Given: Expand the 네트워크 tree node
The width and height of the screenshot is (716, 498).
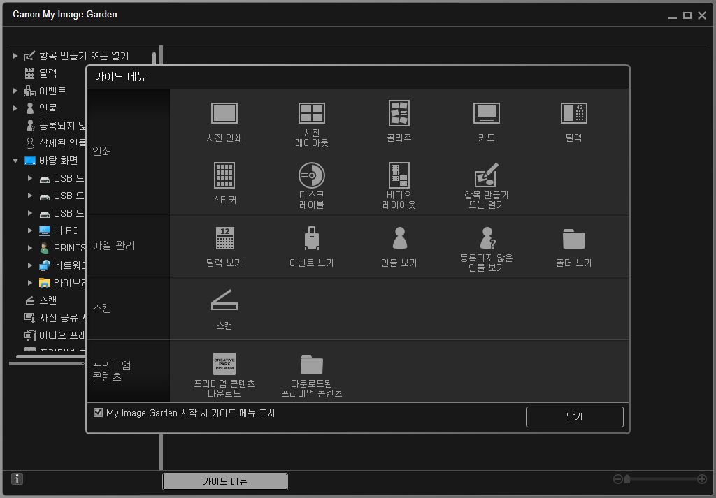Looking at the screenshot, I should click(29, 265).
